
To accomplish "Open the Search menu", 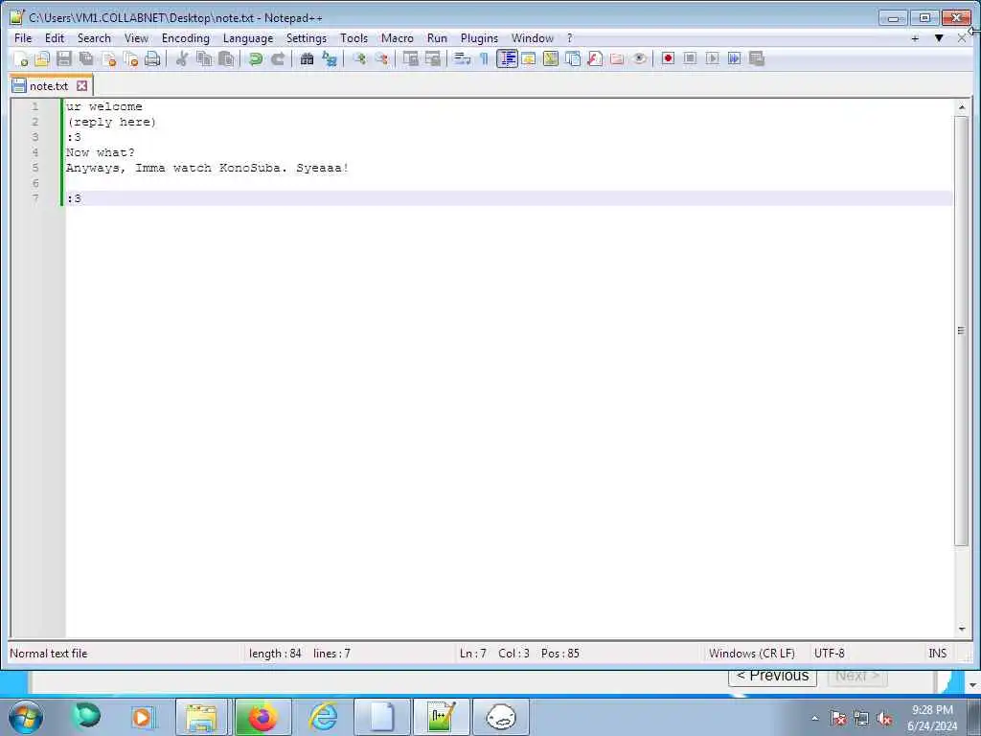I will pos(94,38).
